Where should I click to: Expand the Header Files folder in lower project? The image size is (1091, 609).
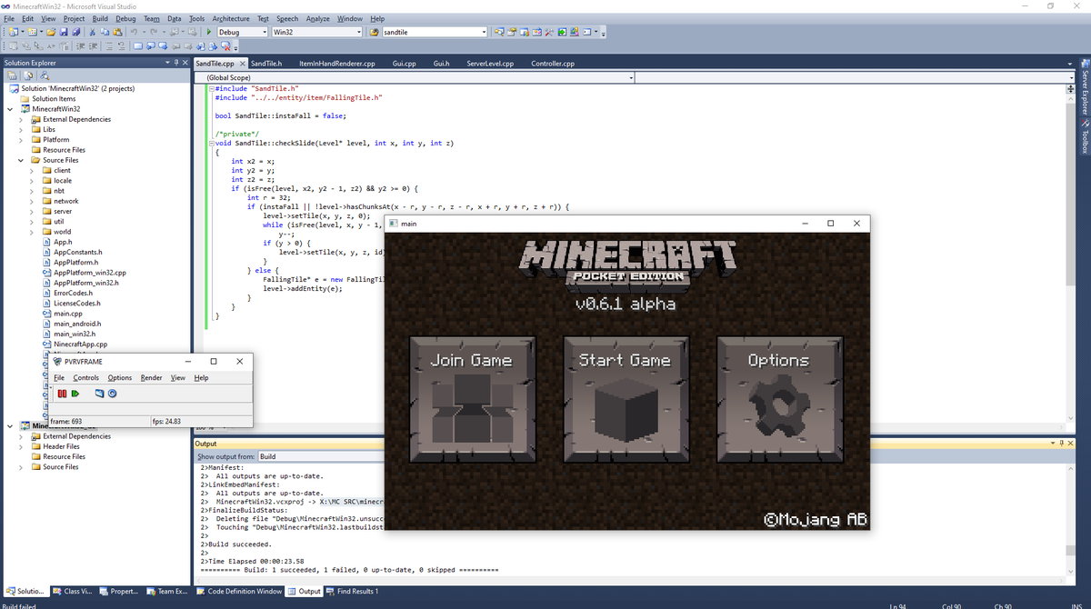(x=21, y=446)
